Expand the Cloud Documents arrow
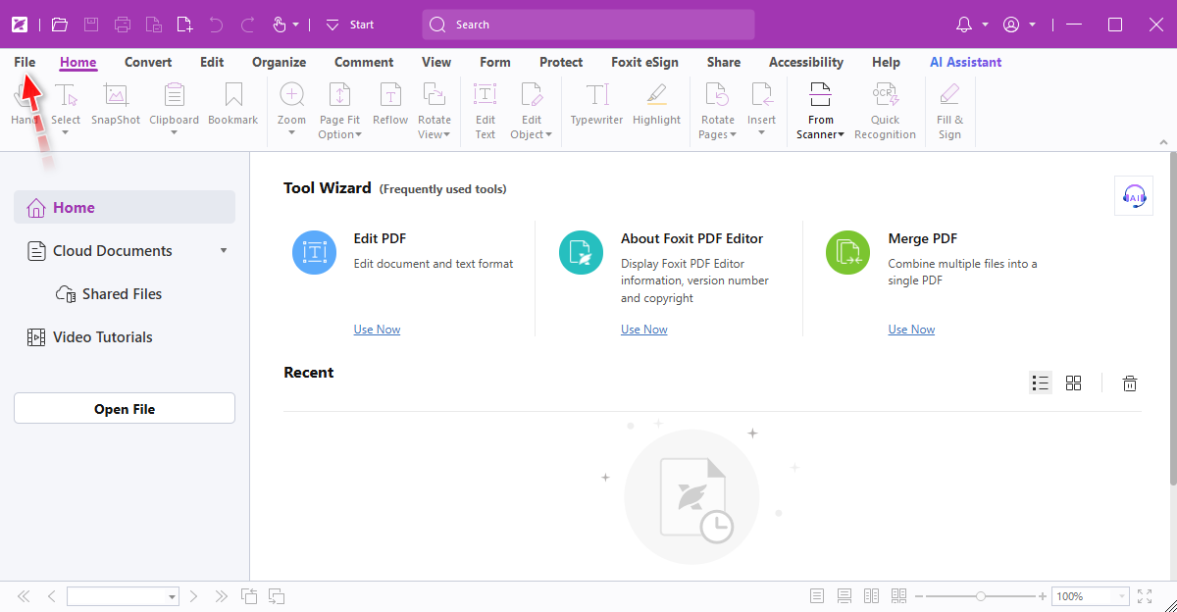The image size is (1177, 612). 224,251
